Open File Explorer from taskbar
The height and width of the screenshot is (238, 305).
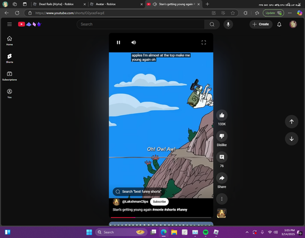tap(174, 232)
